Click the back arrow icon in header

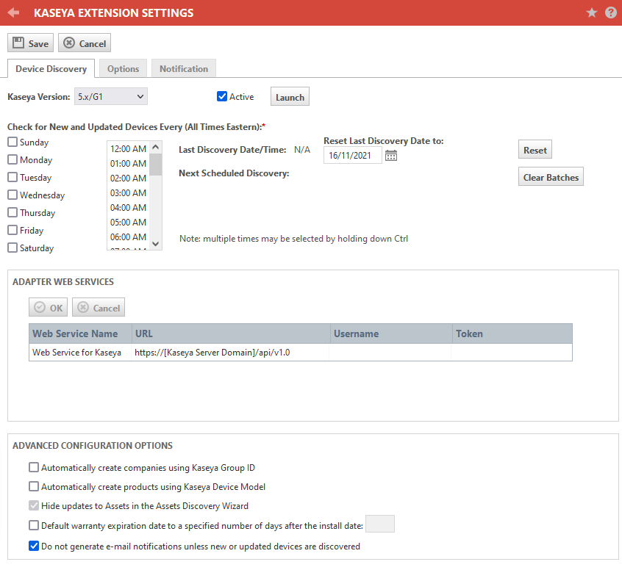click(x=13, y=12)
